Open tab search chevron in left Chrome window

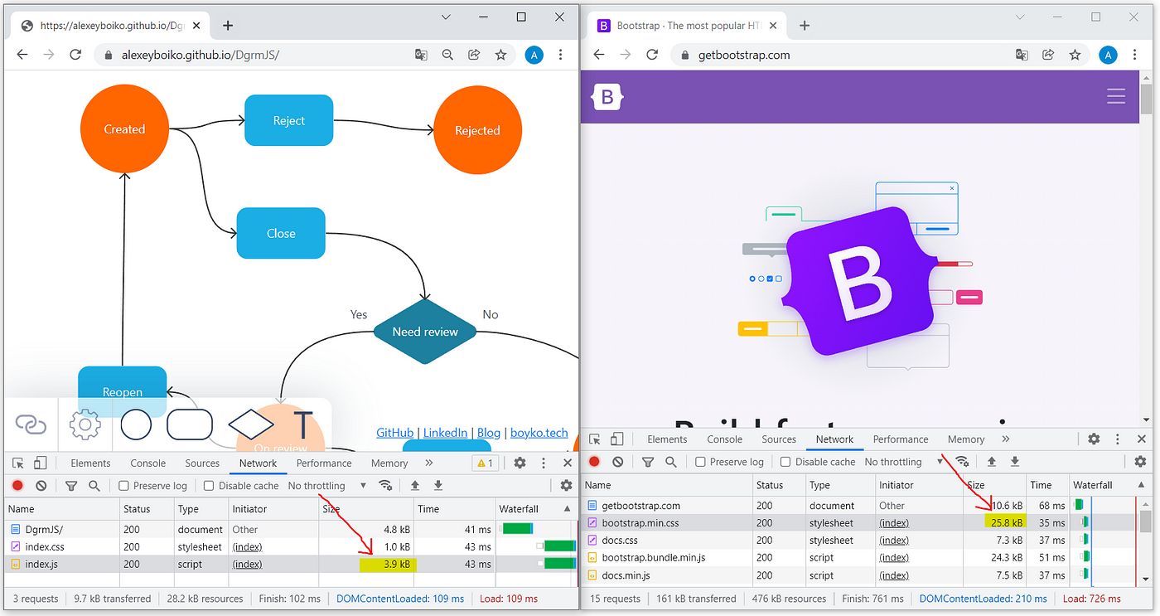pyautogui.click(x=446, y=17)
